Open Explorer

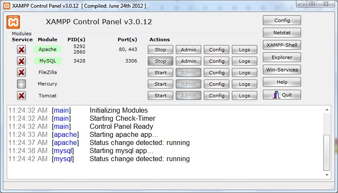(x=282, y=57)
